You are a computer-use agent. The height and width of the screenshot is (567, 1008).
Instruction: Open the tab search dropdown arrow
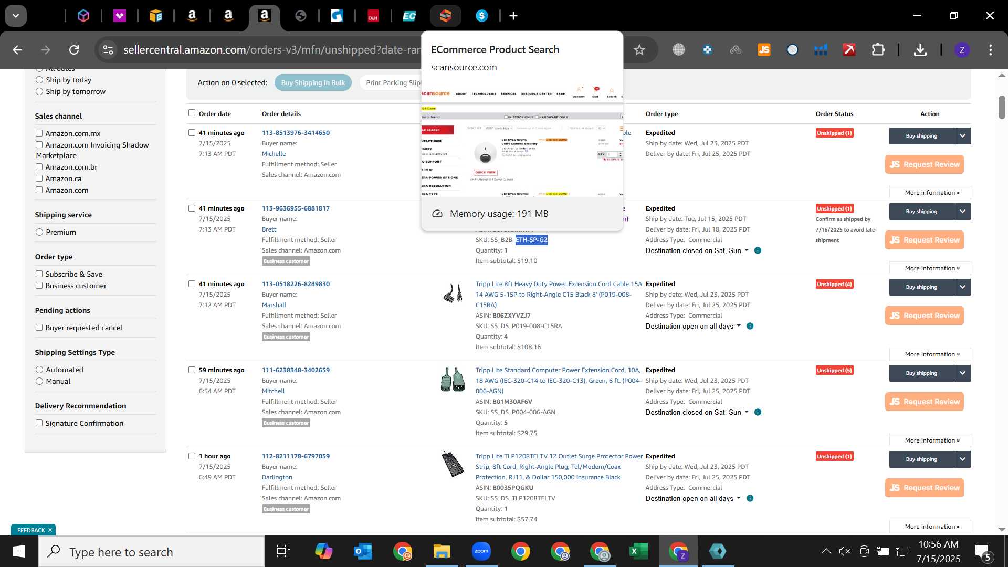tap(16, 16)
